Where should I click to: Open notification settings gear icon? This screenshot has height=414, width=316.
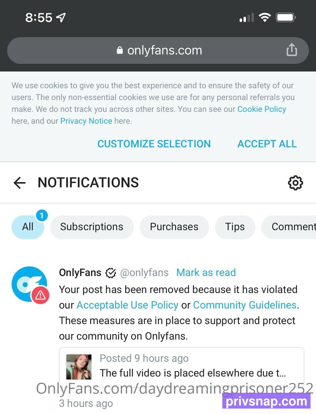(295, 183)
